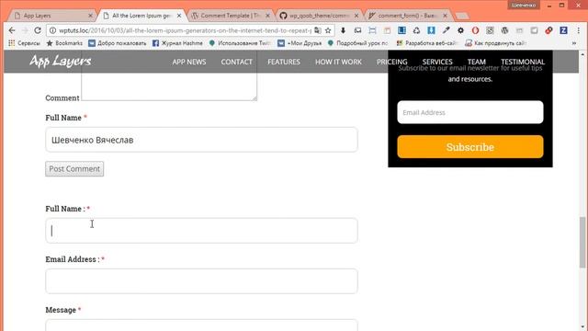Open the TEAM menu item
The width and height of the screenshot is (588, 331).
(x=476, y=62)
